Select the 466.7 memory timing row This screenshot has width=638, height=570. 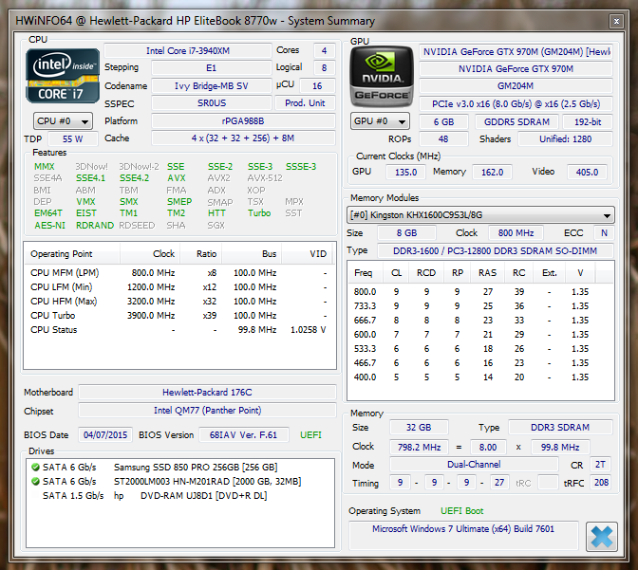click(x=480, y=362)
